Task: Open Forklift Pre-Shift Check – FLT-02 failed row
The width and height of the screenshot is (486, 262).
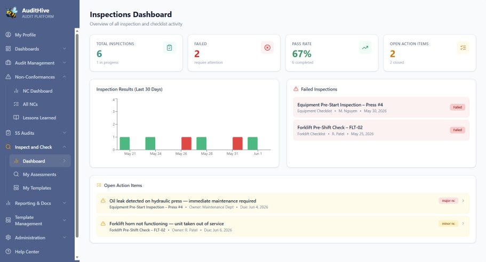Action: (381, 130)
